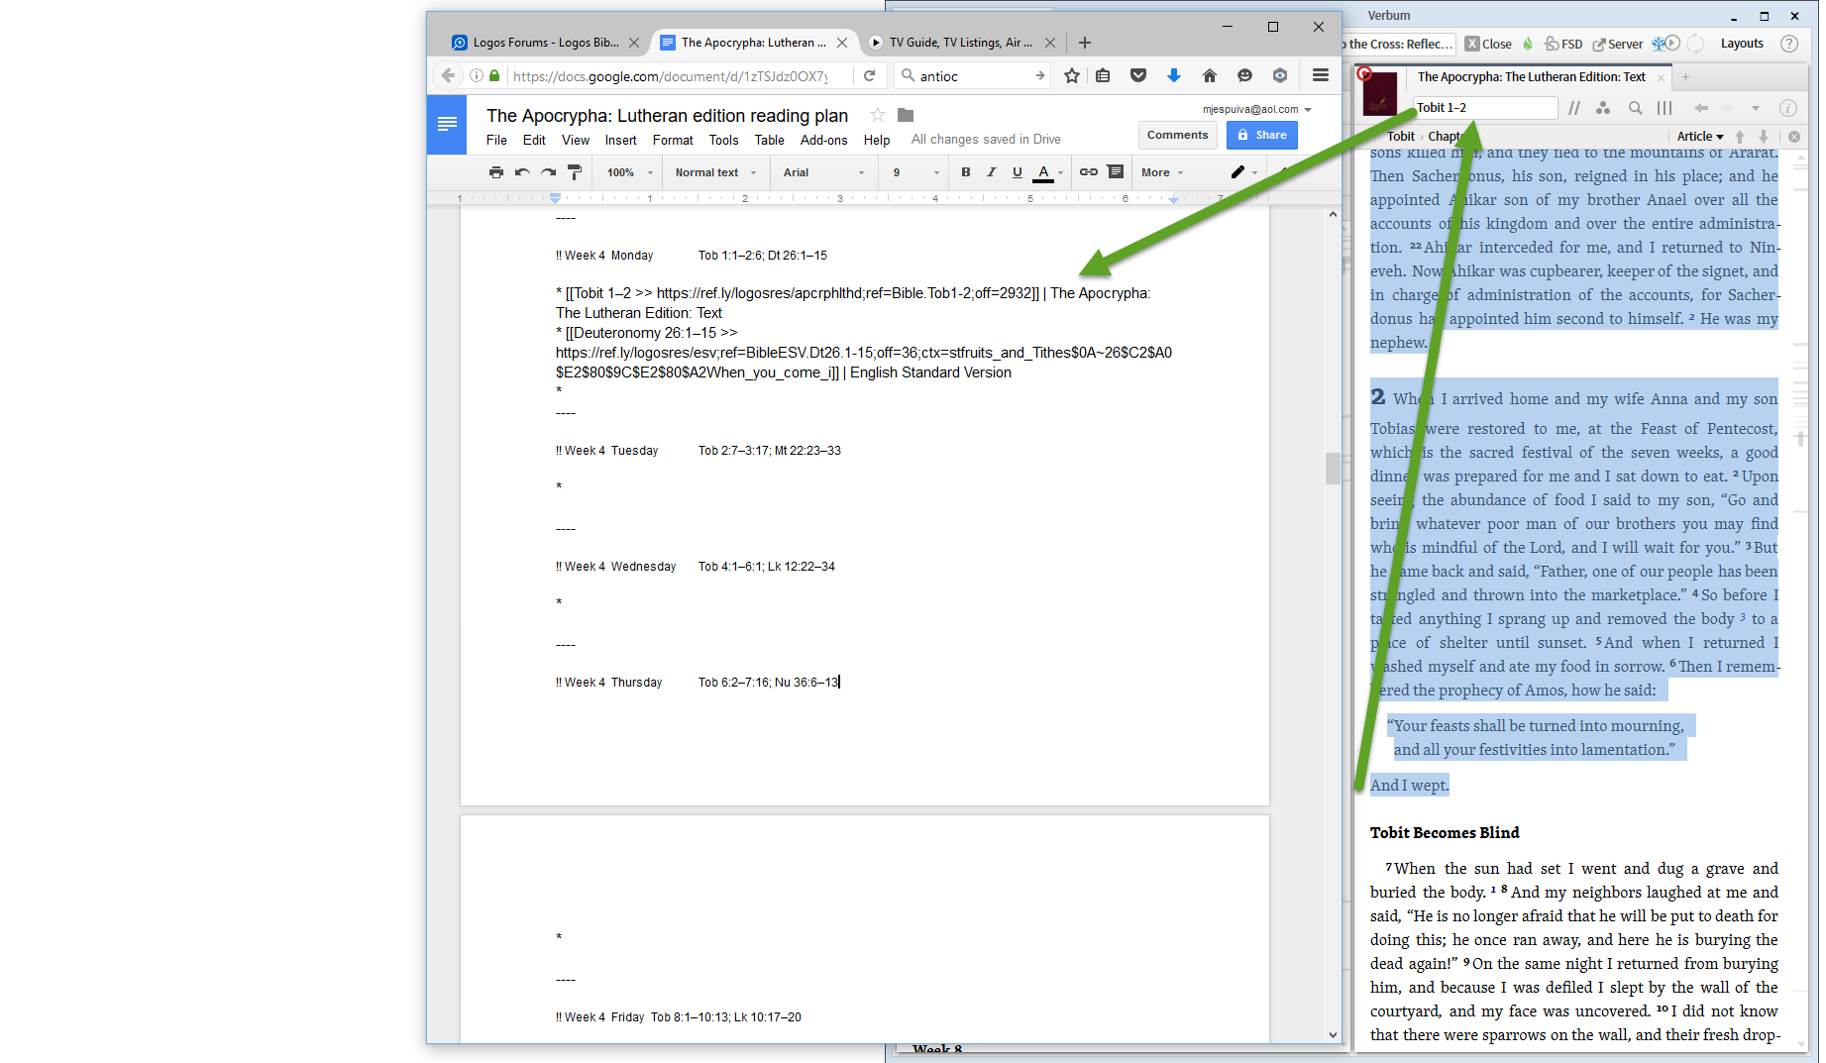This screenshot has height=1063, width=1826.
Task: Star the Apocrypha reading plan document
Action: coord(877,115)
